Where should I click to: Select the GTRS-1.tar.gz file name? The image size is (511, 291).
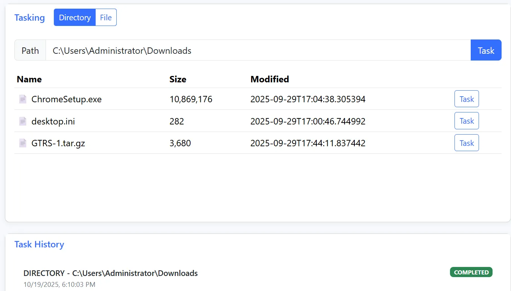(x=58, y=143)
